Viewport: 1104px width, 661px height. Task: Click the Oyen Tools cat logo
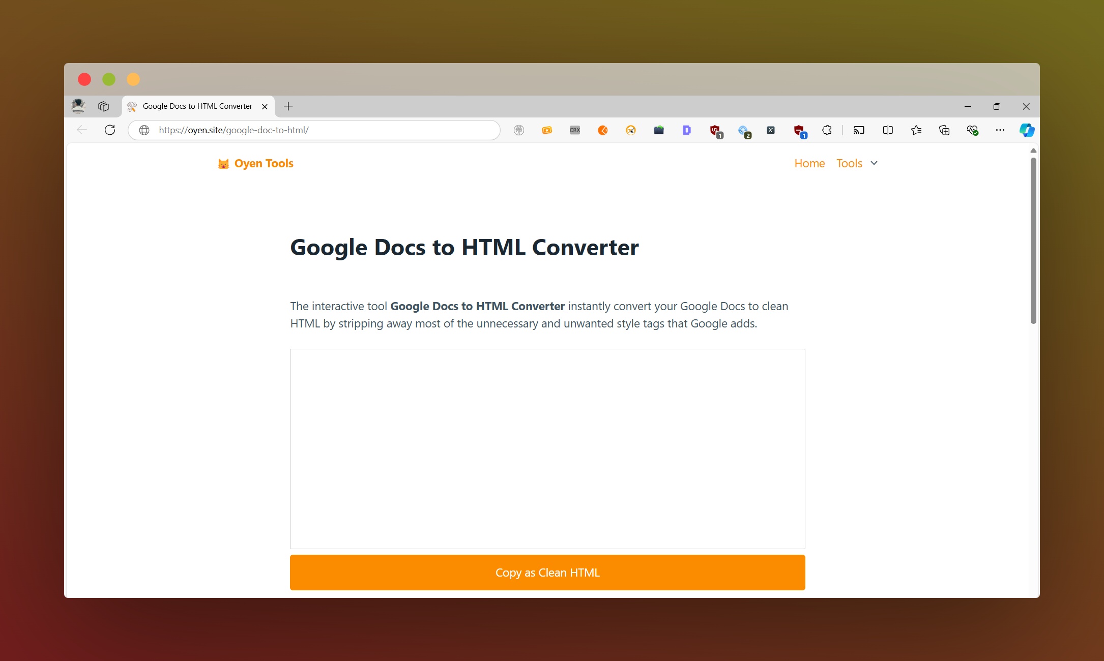pyautogui.click(x=223, y=164)
